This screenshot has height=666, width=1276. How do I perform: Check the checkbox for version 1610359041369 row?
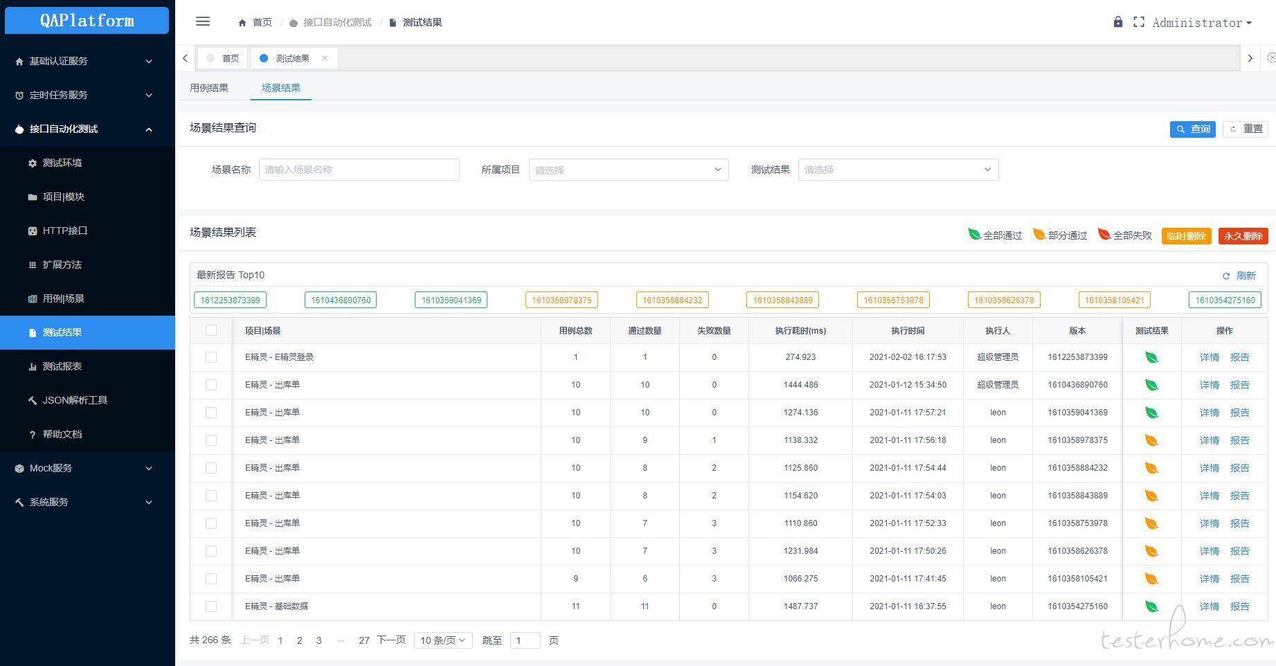click(211, 413)
